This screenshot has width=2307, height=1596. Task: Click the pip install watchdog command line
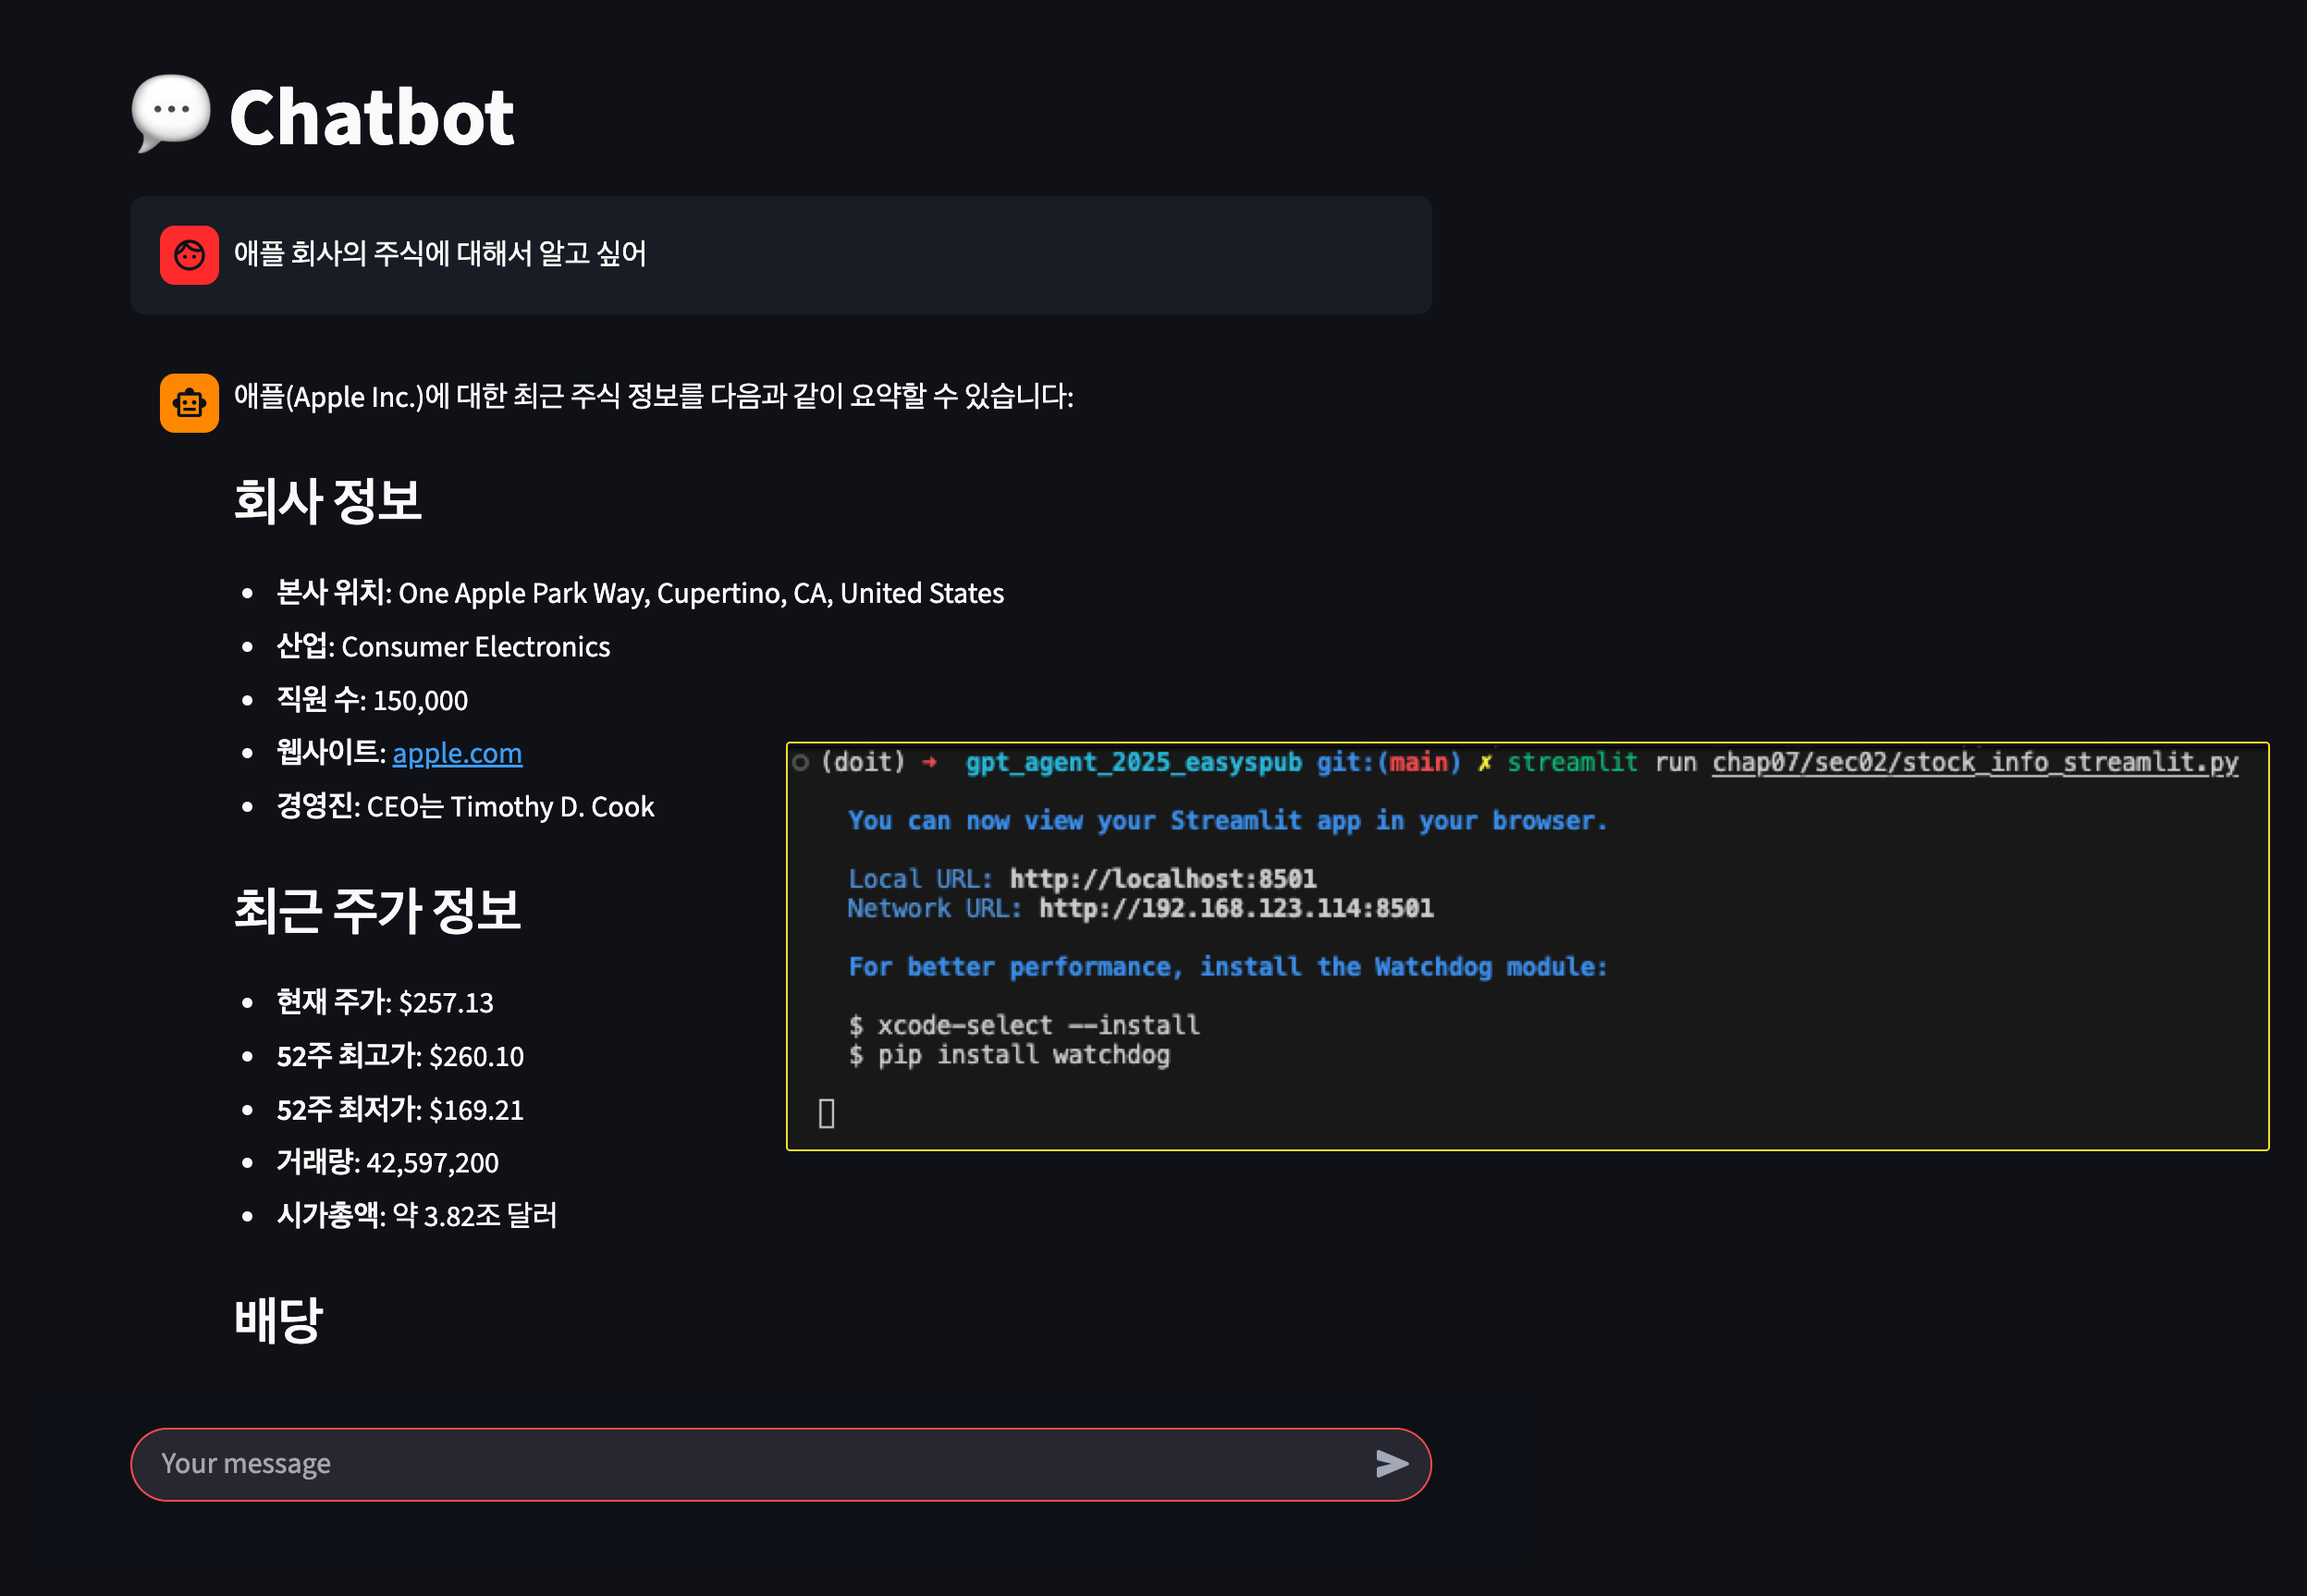pyautogui.click(x=1022, y=1055)
